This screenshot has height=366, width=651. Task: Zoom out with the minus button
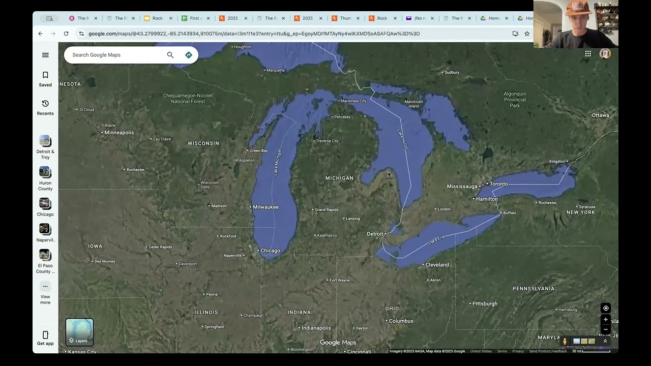click(x=605, y=329)
